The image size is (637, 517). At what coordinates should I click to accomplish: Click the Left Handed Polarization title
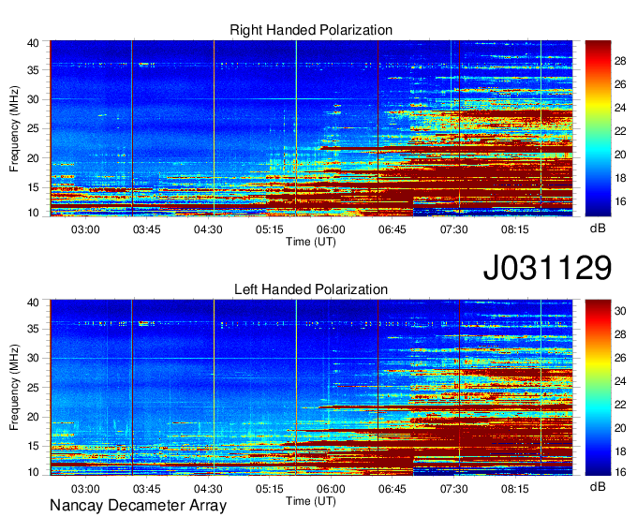[311, 289]
